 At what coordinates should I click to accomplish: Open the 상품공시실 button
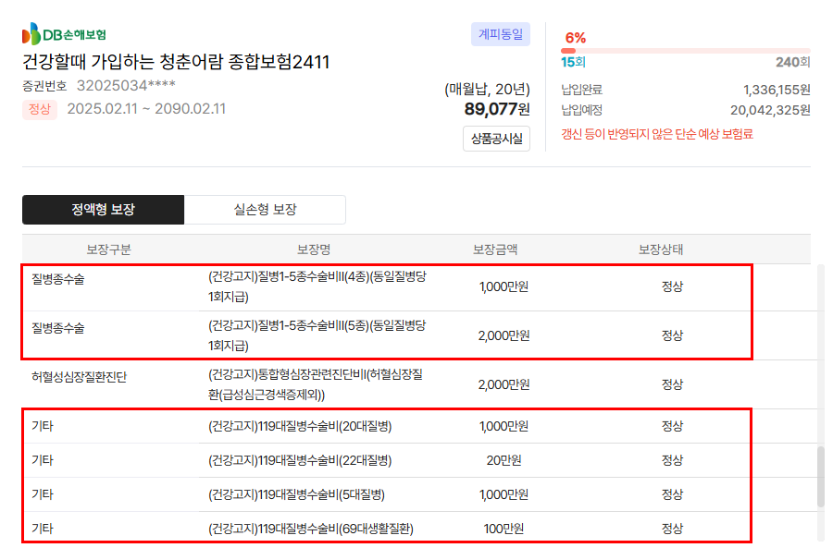coord(496,139)
